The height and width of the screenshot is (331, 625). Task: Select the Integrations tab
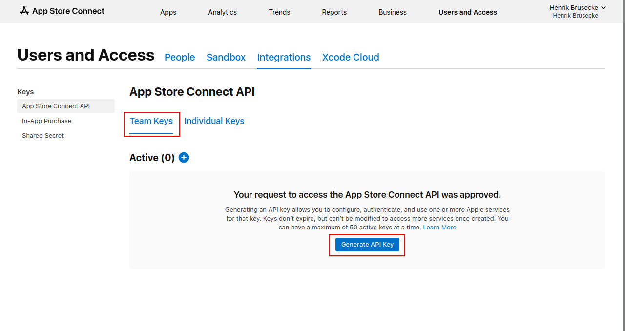[x=284, y=57]
